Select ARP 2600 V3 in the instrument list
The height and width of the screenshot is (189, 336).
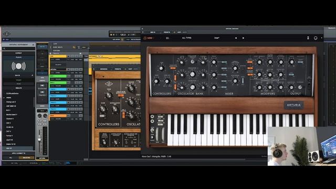(11, 106)
